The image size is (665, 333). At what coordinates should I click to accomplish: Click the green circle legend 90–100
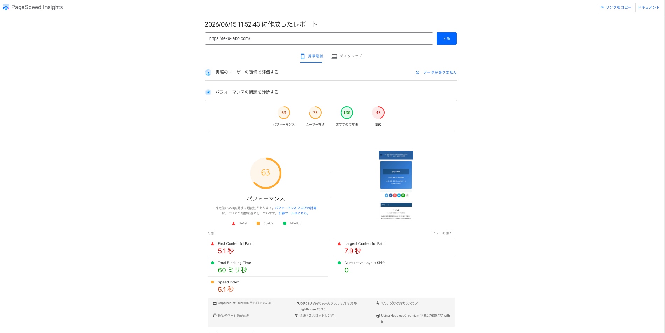(x=285, y=223)
